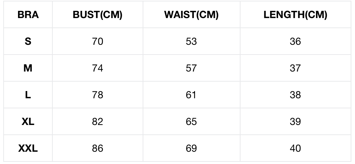Image resolution: width=355 pixels, height=164 pixels.
Task: Click bust value 70 for size S
Action: point(98,42)
